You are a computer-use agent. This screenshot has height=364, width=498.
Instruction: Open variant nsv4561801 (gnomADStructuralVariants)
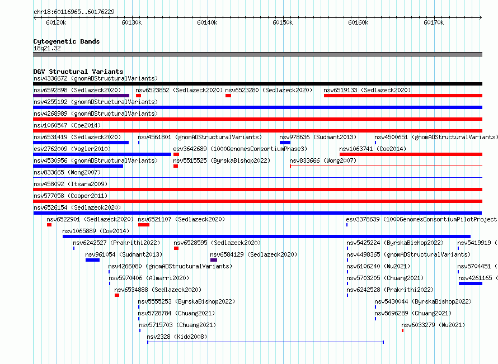click(200, 137)
